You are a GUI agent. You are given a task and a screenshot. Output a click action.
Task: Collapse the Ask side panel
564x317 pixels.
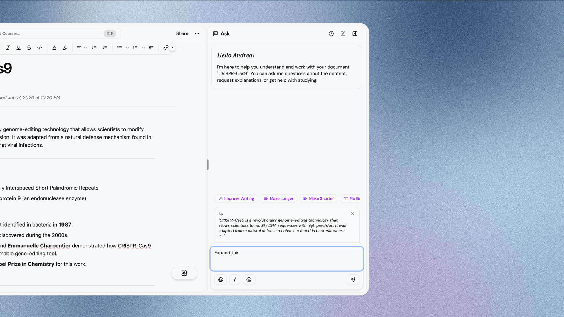click(x=355, y=33)
